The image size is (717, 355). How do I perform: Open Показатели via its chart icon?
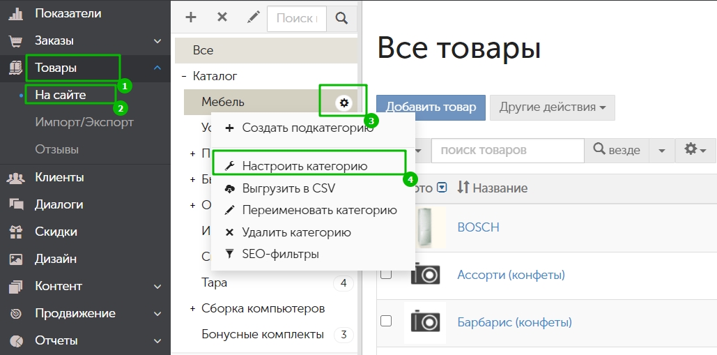click(x=16, y=13)
